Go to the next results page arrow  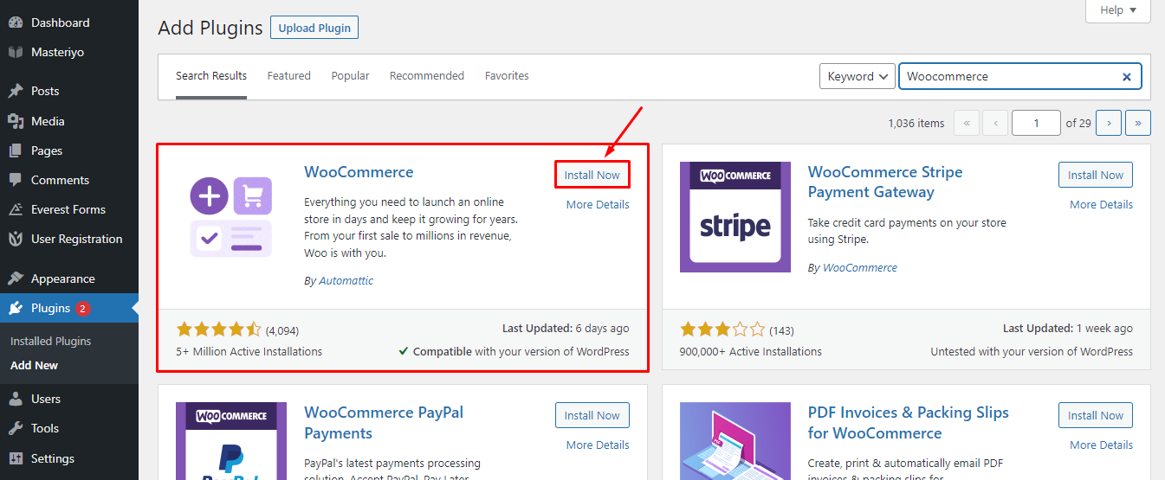1109,123
